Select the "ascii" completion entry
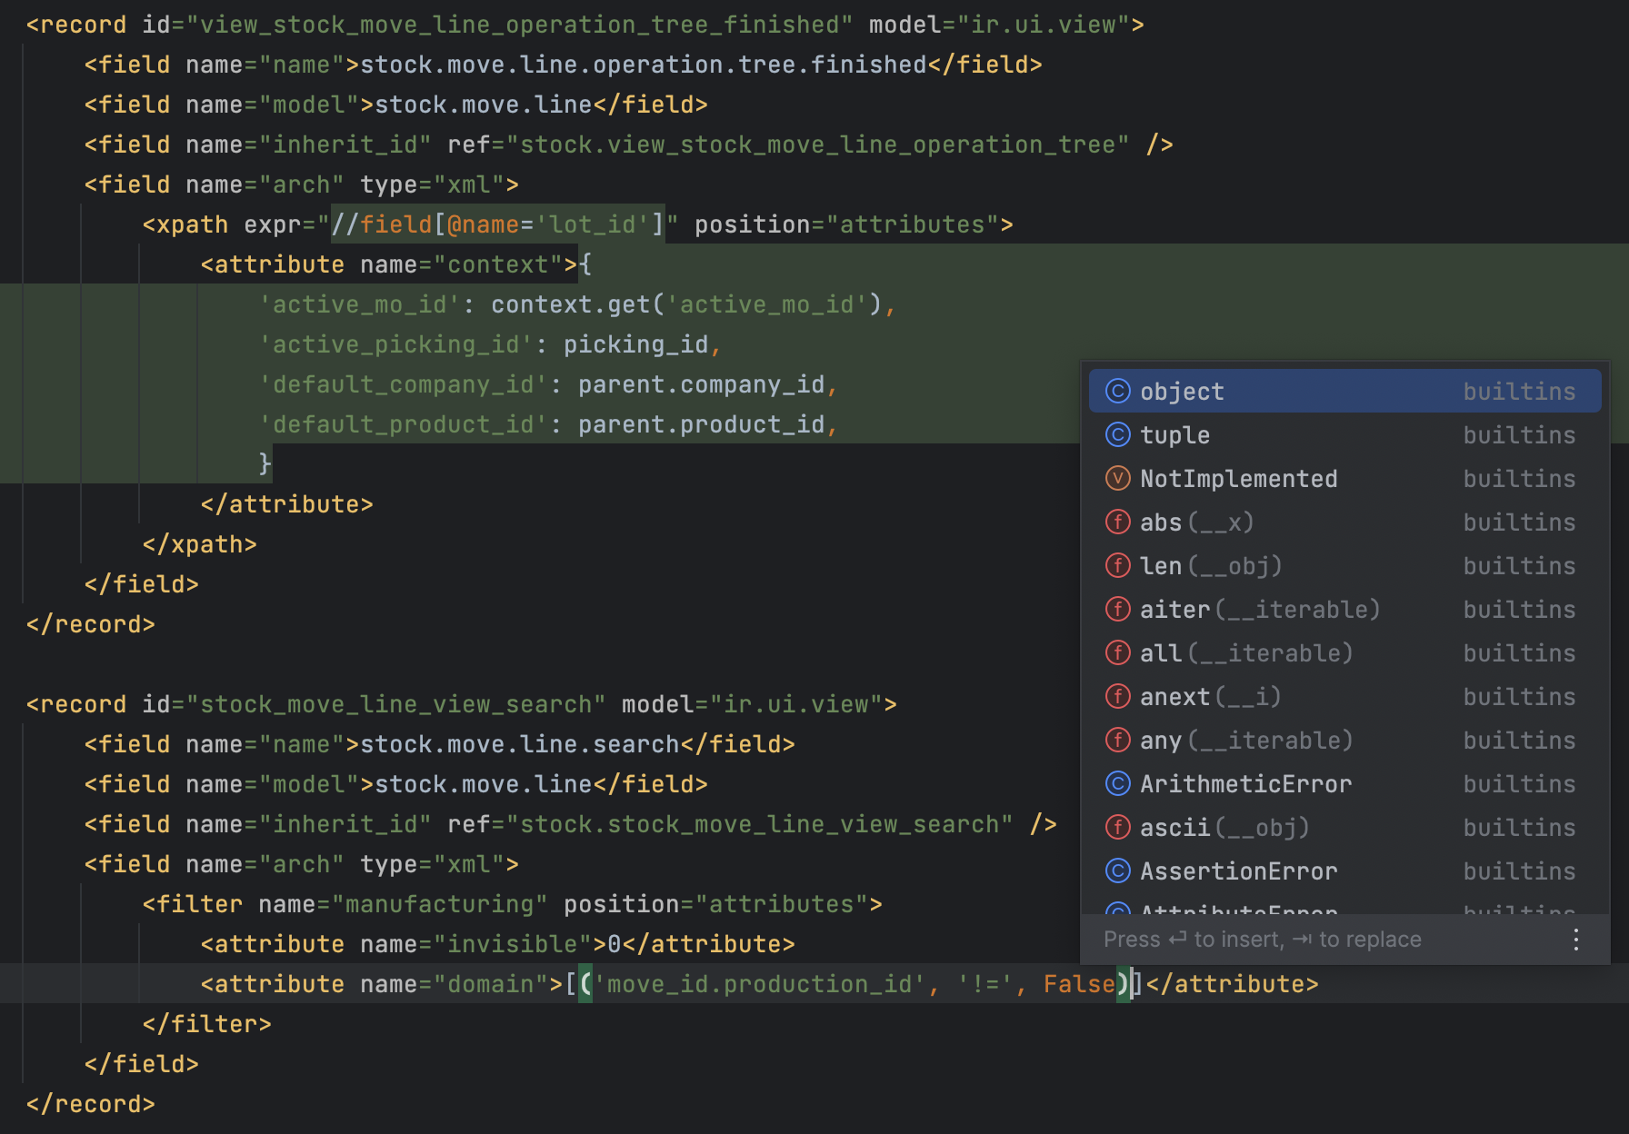1629x1134 pixels. pos(1174,827)
